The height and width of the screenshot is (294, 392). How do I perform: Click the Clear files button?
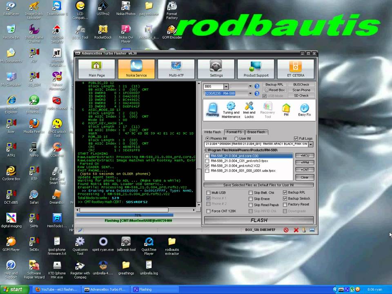(305, 177)
